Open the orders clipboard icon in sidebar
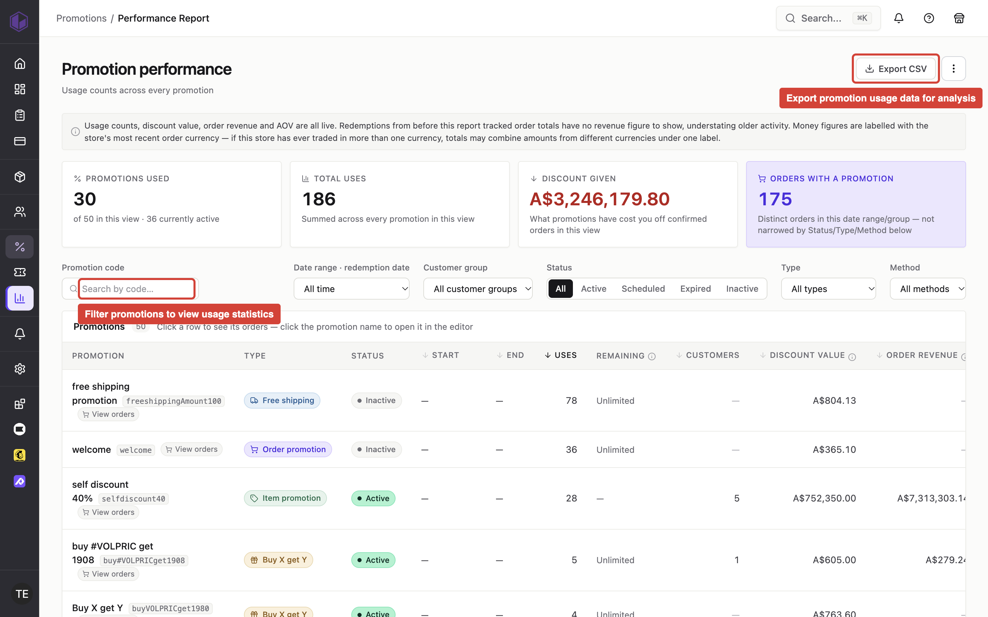Viewport: 988px width, 617px height. click(20, 115)
